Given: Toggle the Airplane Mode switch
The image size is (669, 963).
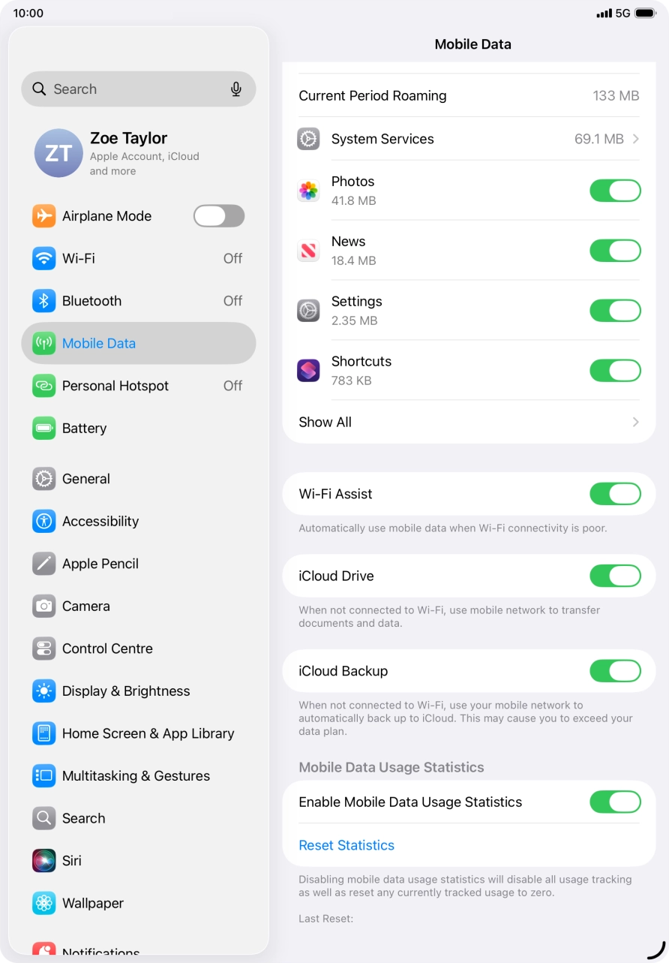Looking at the screenshot, I should coord(219,216).
